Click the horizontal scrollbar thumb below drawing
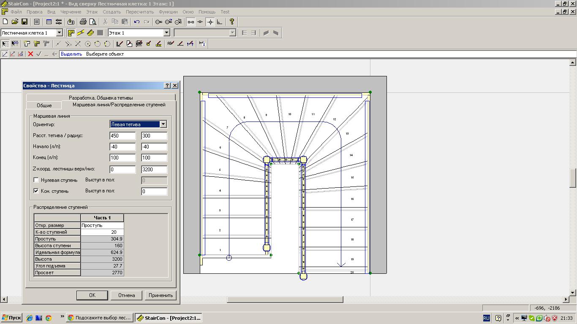This screenshot has height=324, width=577. (x=285, y=300)
